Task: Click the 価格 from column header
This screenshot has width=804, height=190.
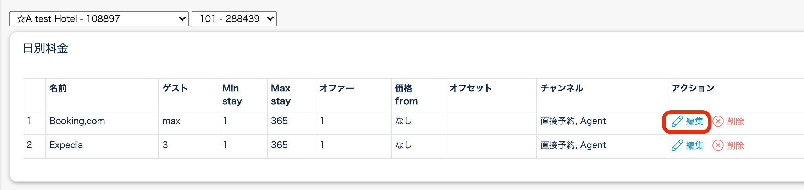Action: 406,95
